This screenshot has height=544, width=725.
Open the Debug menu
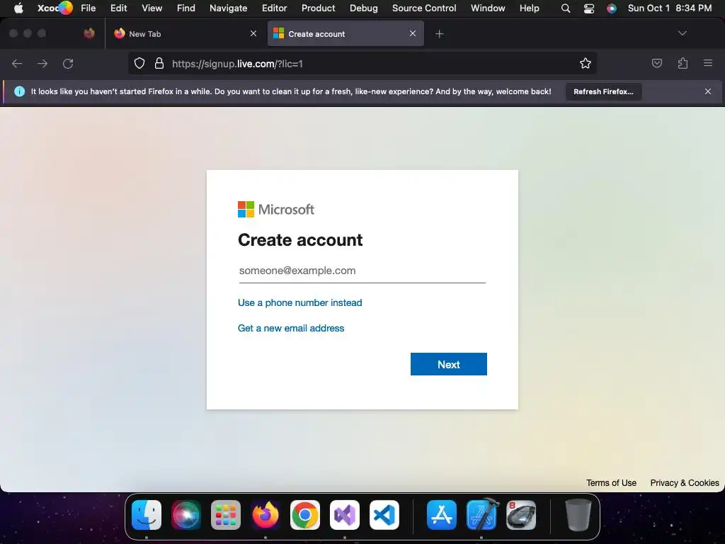coord(363,8)
